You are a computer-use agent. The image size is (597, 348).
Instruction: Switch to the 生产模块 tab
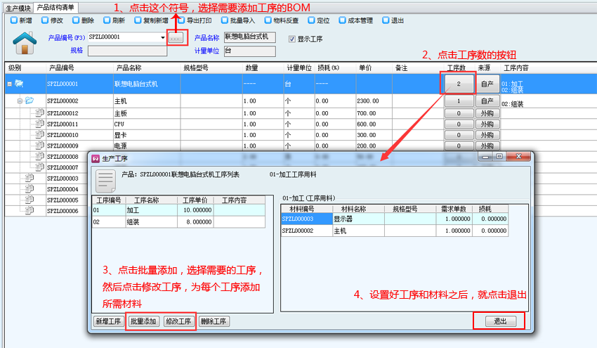pyautogui.click(x=18, y=7)
